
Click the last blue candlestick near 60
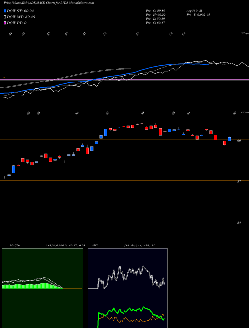click(229, 139)
